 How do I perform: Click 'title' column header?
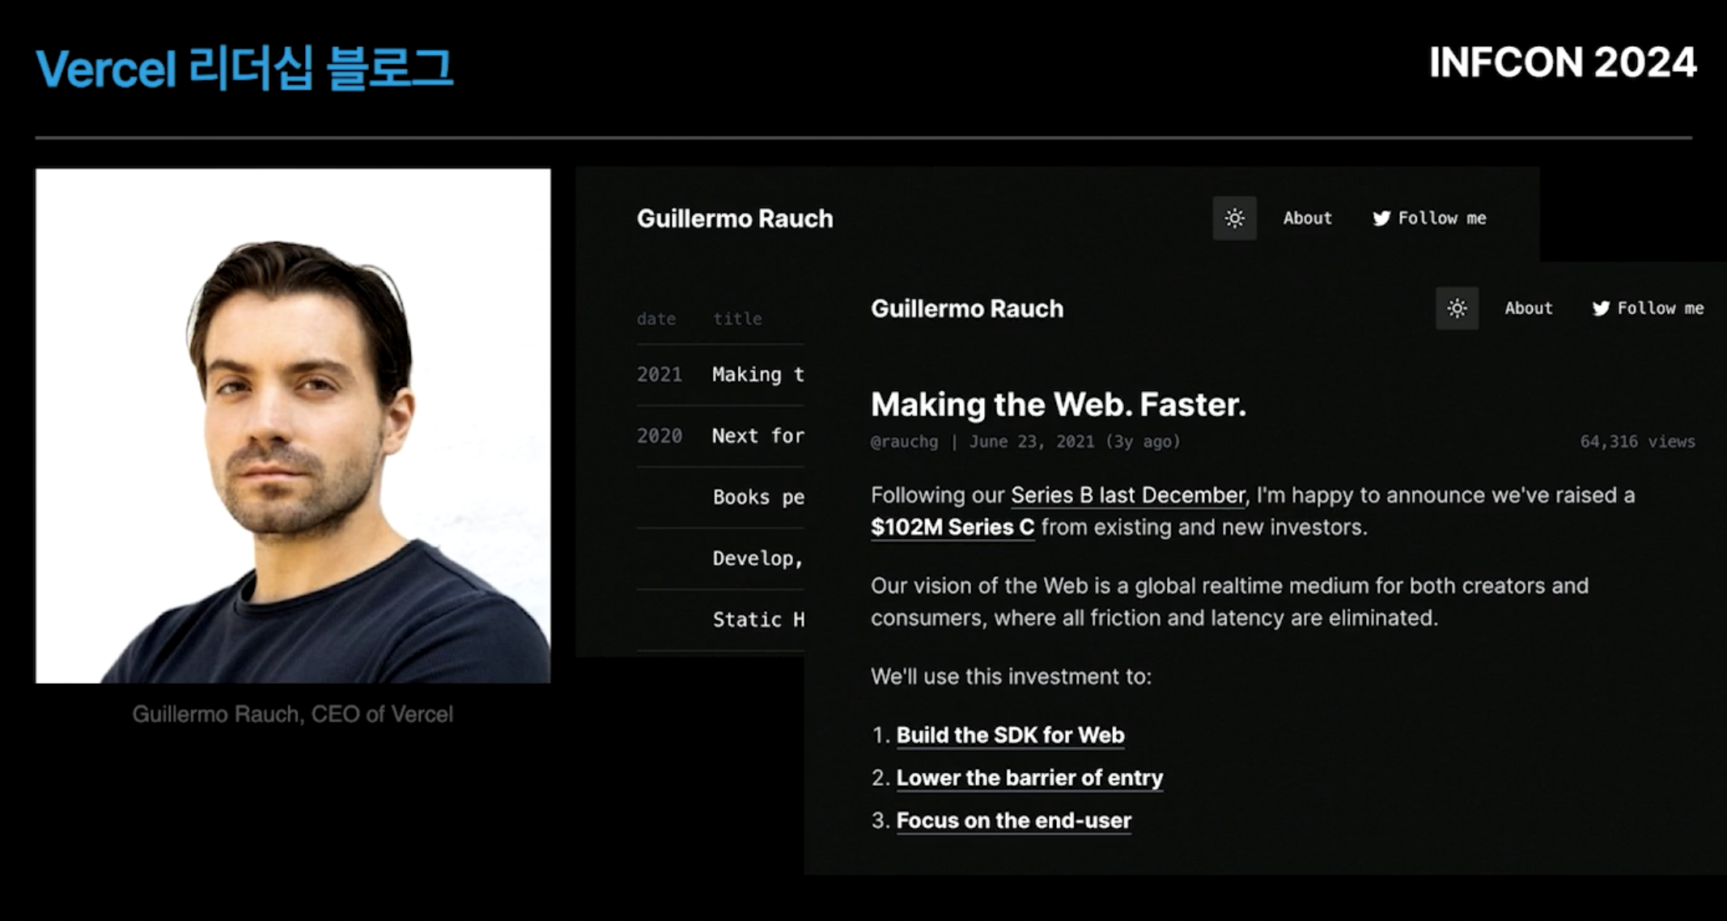(x=737, y=319)
